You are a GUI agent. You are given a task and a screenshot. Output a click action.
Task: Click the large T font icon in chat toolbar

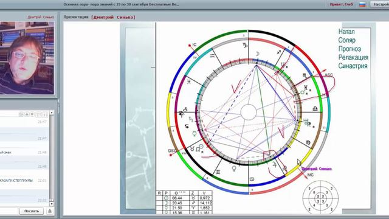click(x=38, y=114)
